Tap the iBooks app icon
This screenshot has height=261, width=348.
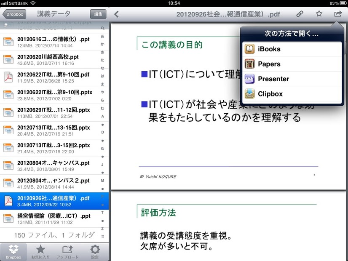tap(249, 49)
